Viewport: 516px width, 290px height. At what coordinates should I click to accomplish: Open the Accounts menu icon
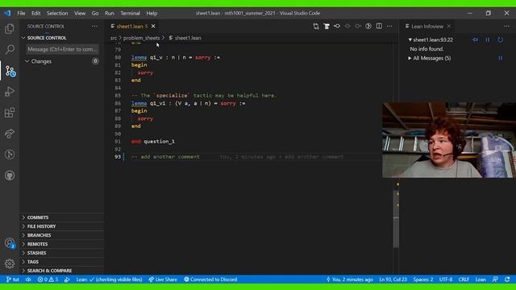pos(10,243)
